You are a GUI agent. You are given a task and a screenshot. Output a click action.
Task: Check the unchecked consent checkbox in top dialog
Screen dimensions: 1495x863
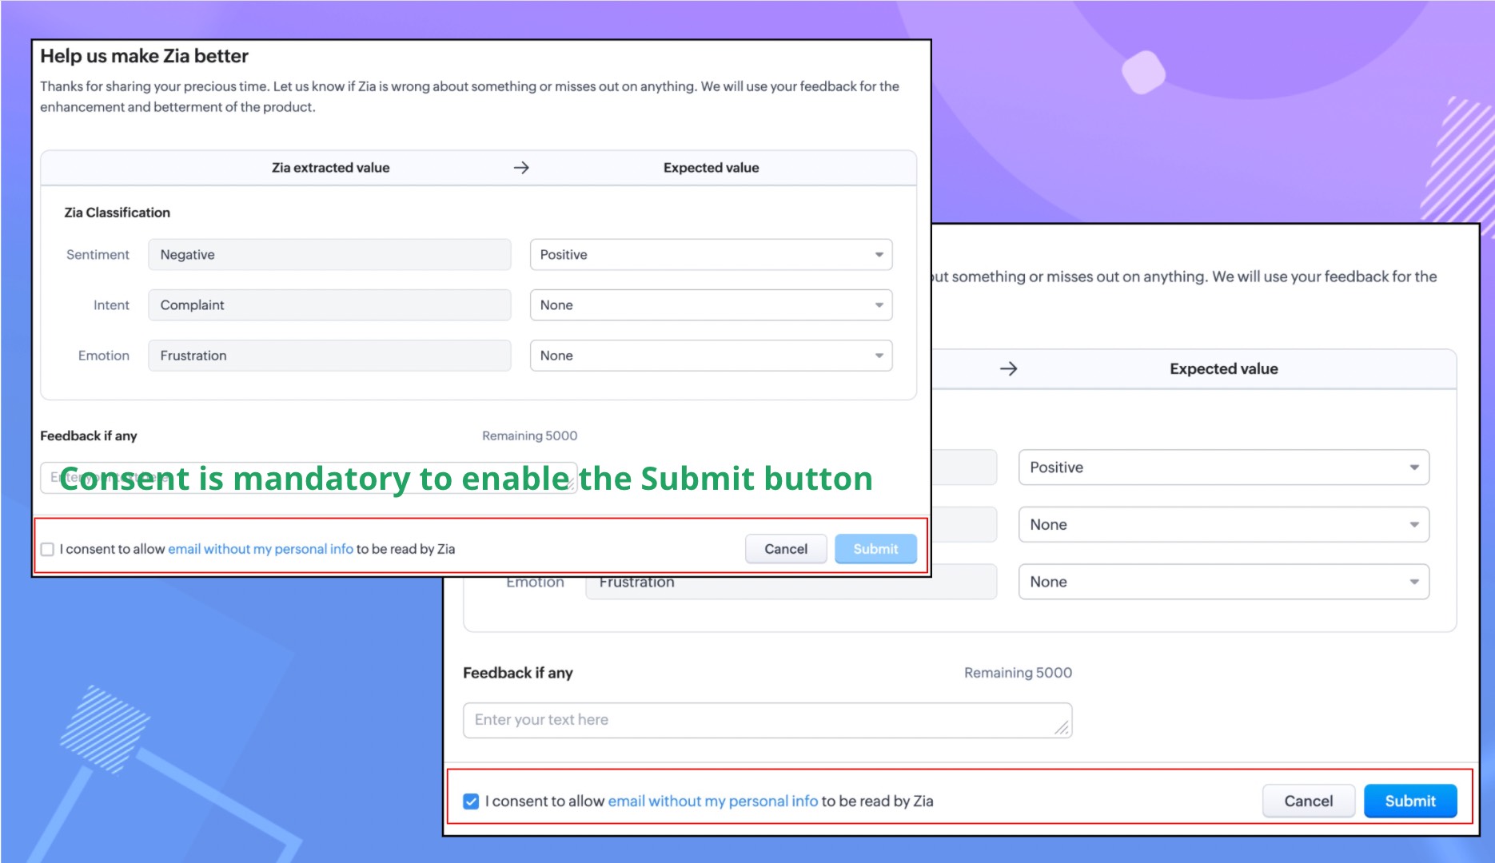pyautogui.click(x=47, y=549)
